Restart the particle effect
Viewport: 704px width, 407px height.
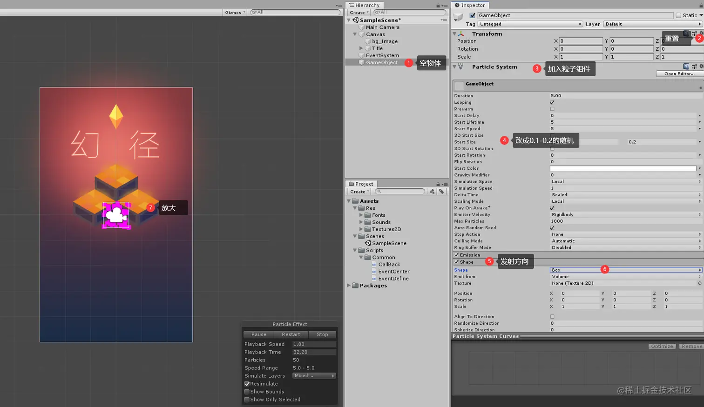(291, 334)
